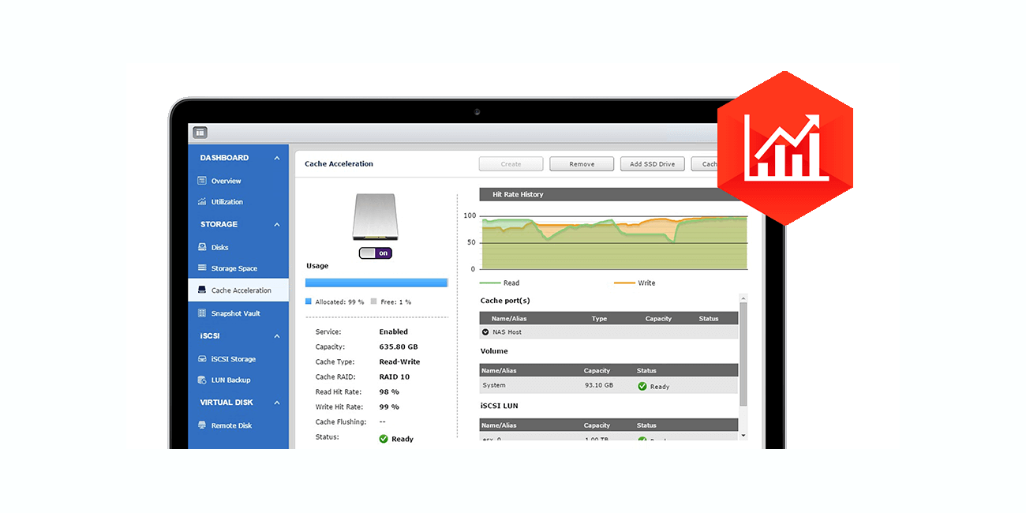The image size is (1026, 513).
Task: Click the Overview icon in sidebar
Action: click(x=202, y=181)
